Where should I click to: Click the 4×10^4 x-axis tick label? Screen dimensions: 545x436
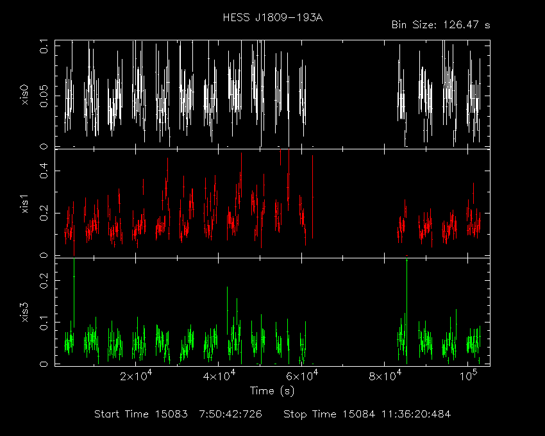[x=219, y=376]
